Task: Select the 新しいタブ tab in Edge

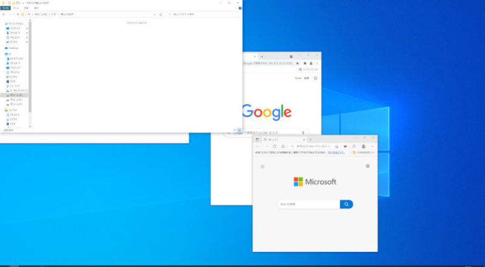Action: point(284,140)
